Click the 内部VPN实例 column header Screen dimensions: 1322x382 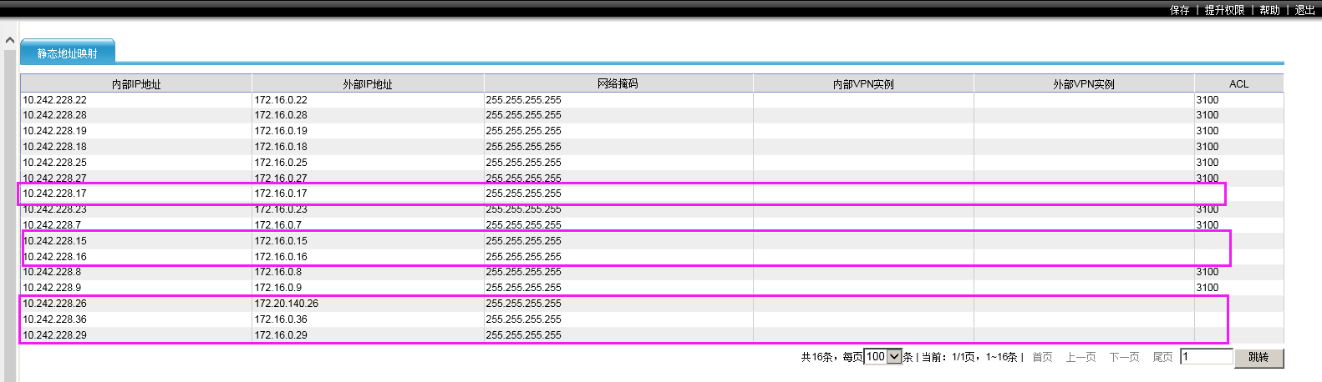point(863,83)
